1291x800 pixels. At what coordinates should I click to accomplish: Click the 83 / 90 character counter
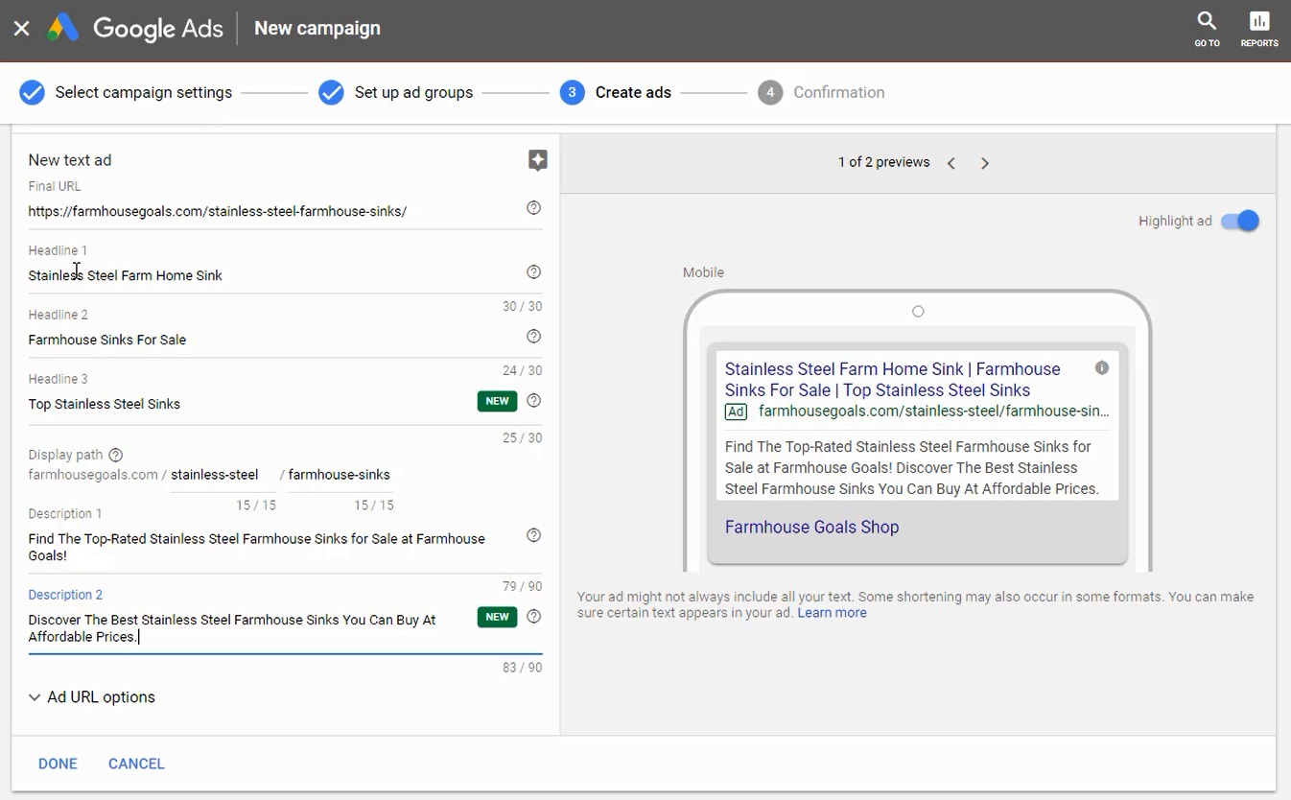click(522, 668)
